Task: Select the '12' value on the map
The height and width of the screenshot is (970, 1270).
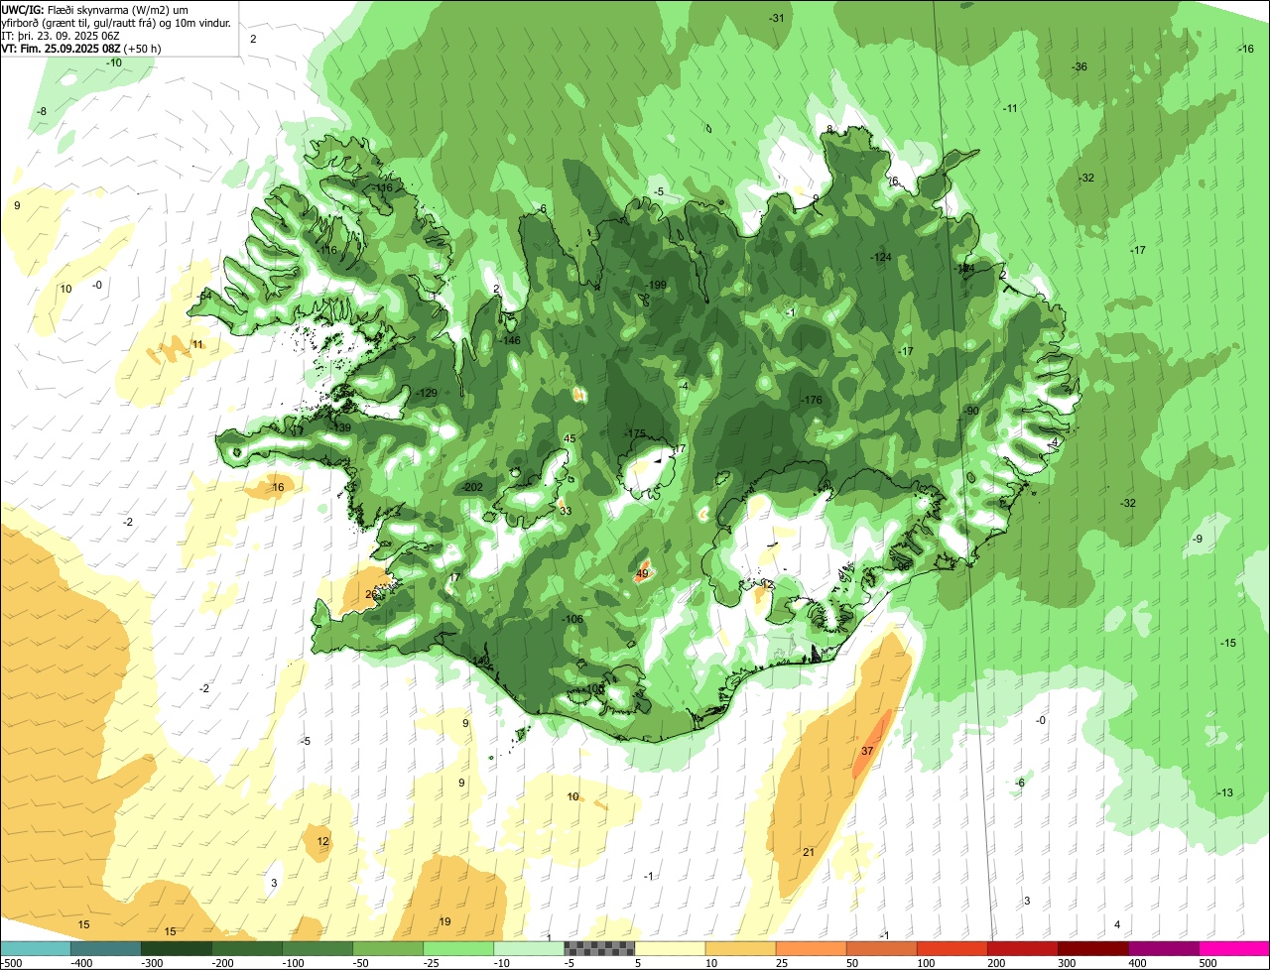Action: point(322,841)
